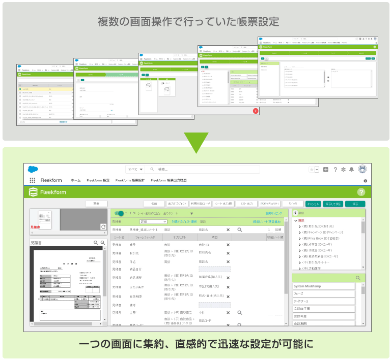The image size is (392, 361).
Task: Open the Fleekform 帳票設計 tab
Action: pos(130,180)
